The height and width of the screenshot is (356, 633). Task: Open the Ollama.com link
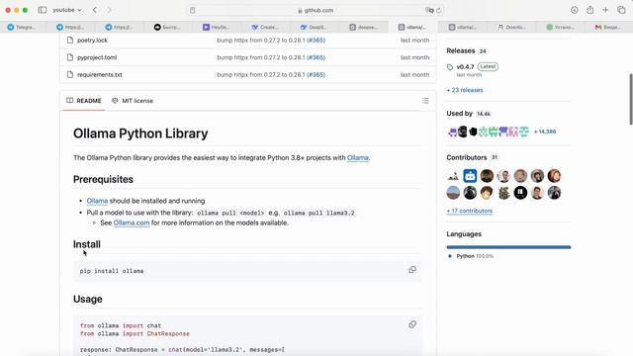pyautogui.click(x=132, y=222)
